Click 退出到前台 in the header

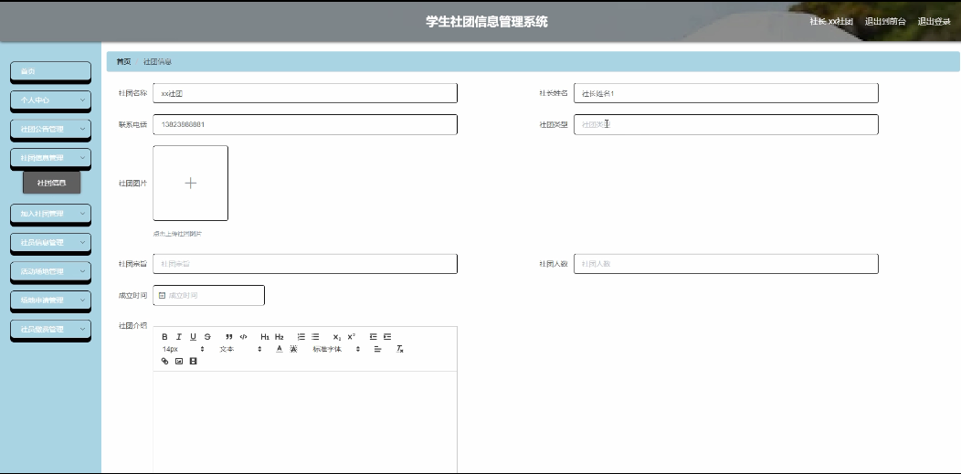885,21
